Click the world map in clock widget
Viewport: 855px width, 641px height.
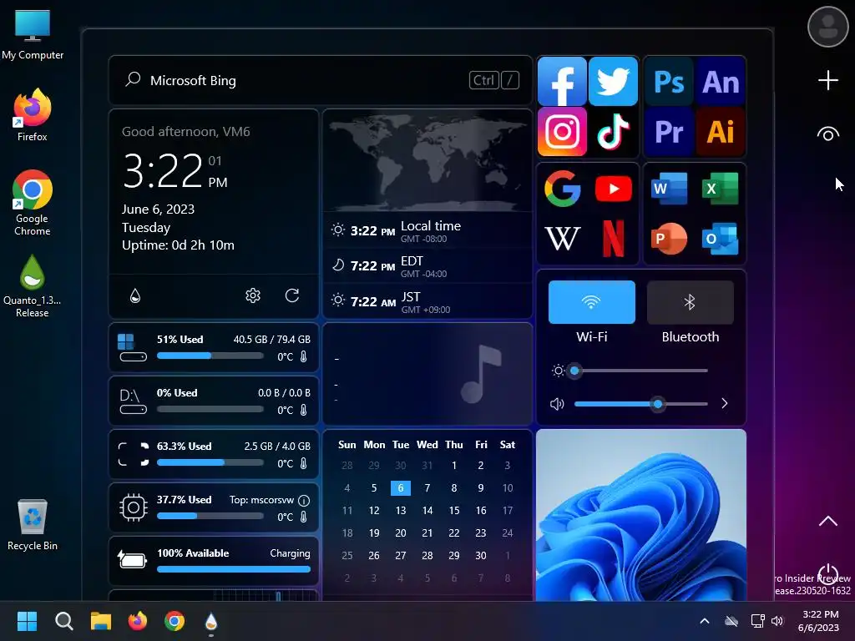(x=427, y=161)
